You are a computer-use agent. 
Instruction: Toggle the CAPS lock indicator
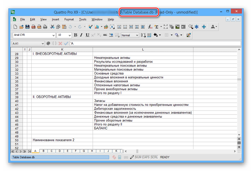click(146, 157)
